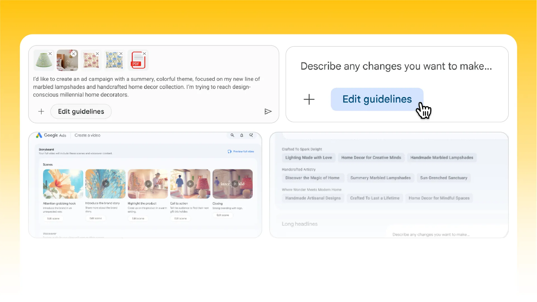Click the Voiceover section label

(50, 234)
